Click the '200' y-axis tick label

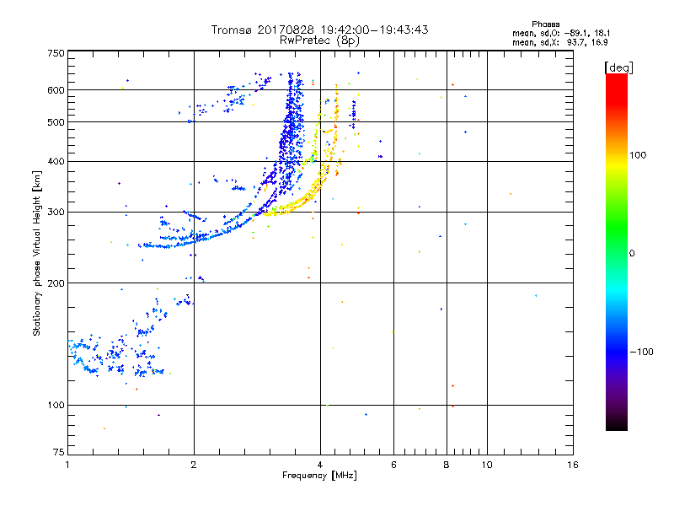click(x=56, y=283)
